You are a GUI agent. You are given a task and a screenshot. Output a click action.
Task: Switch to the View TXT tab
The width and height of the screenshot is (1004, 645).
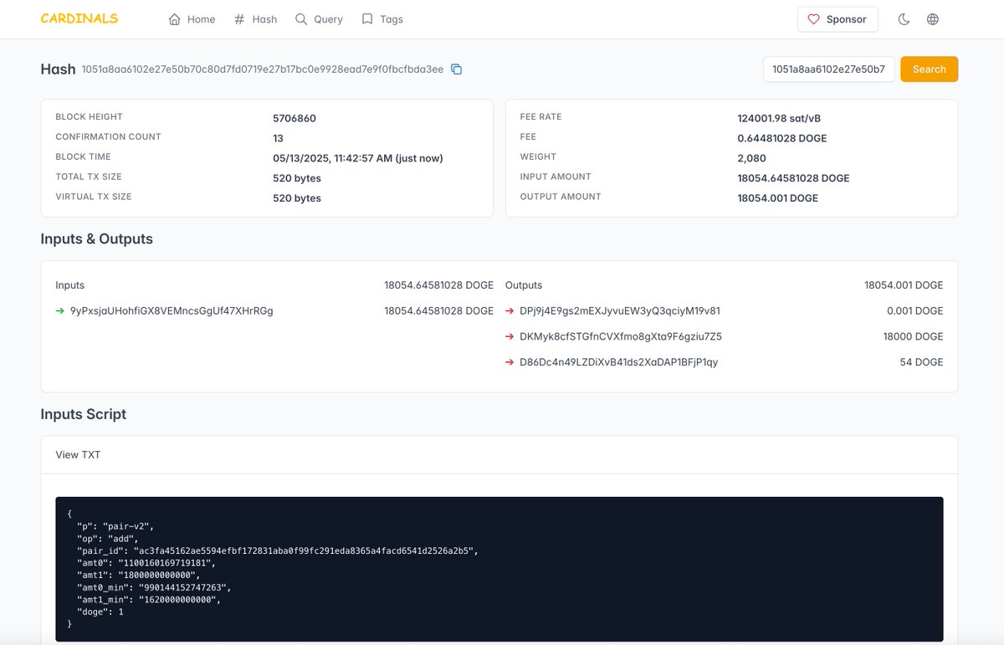tap(78, 455)
